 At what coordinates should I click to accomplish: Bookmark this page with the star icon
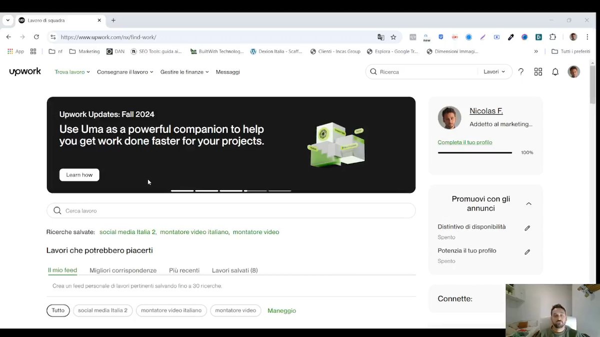393,37
